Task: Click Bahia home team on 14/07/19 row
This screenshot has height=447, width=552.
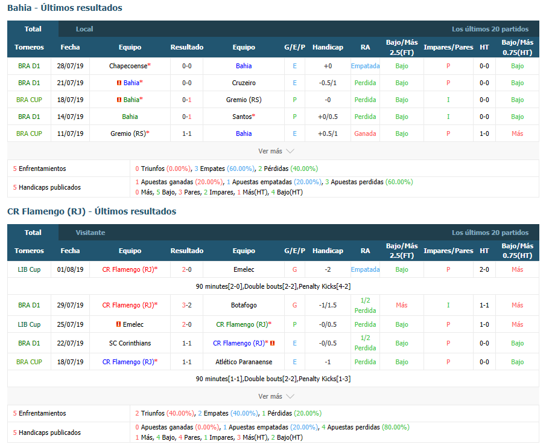Action: click(130, 117)
